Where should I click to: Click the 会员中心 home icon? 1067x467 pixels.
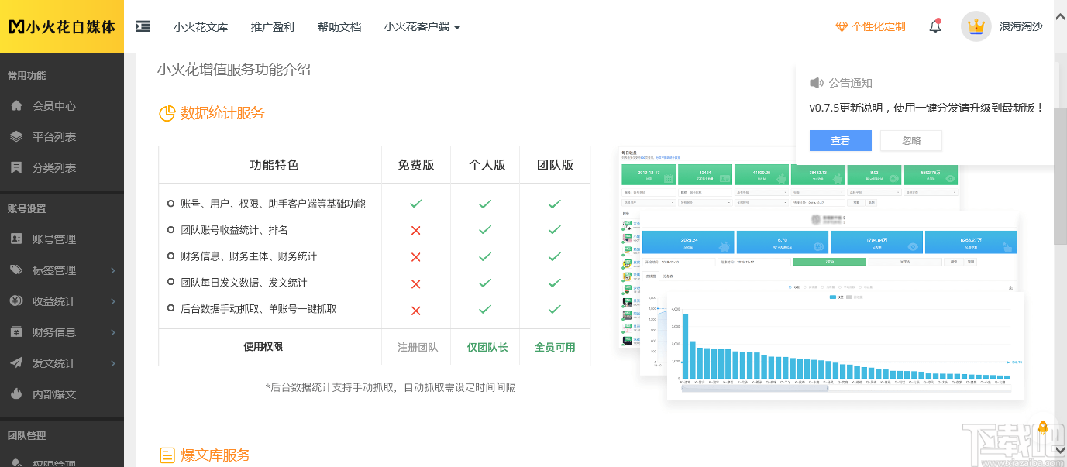(16, 106)
